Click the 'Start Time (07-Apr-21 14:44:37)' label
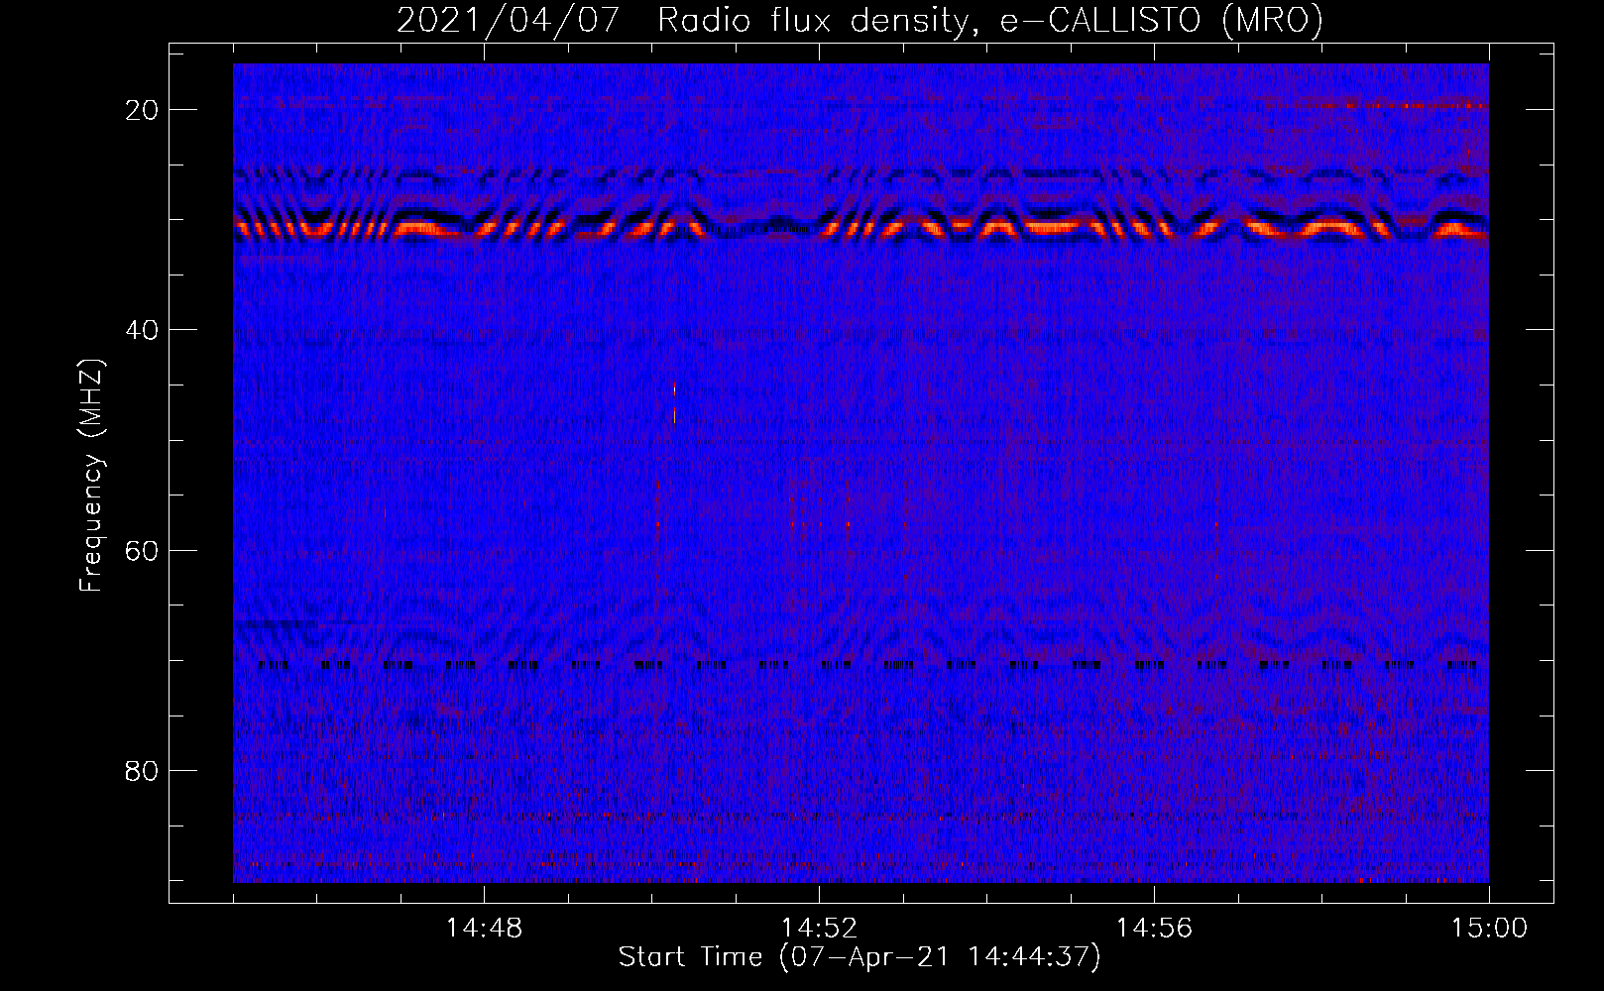 tap(859, 957)
